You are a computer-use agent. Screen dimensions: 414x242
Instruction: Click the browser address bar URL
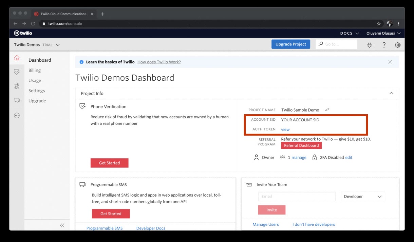click(65, 24)
